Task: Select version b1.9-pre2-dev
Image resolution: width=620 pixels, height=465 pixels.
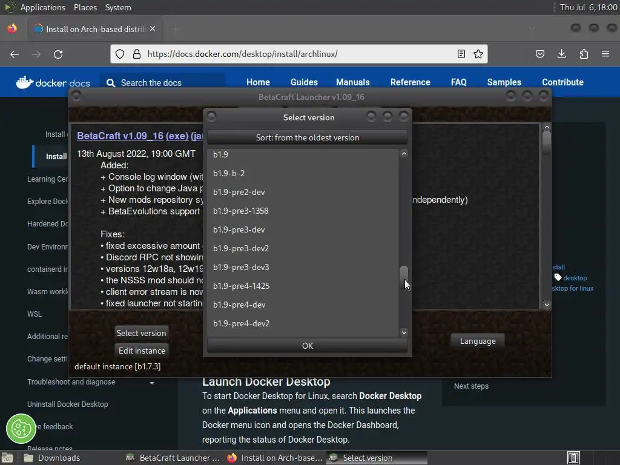Action: (x=303, y=192)
